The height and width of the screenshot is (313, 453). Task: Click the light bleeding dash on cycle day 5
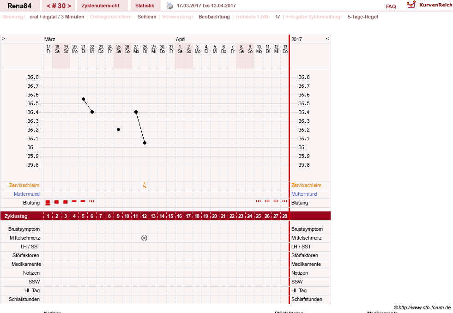tap(83, 201)
